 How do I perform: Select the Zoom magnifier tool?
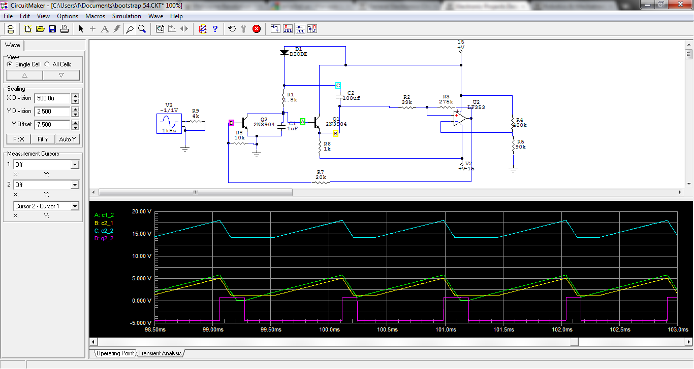(142, 29)
